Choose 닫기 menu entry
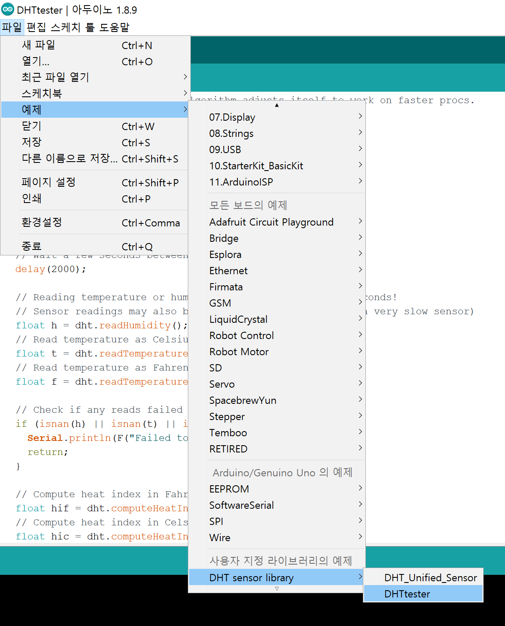 (x=95, y=126)
